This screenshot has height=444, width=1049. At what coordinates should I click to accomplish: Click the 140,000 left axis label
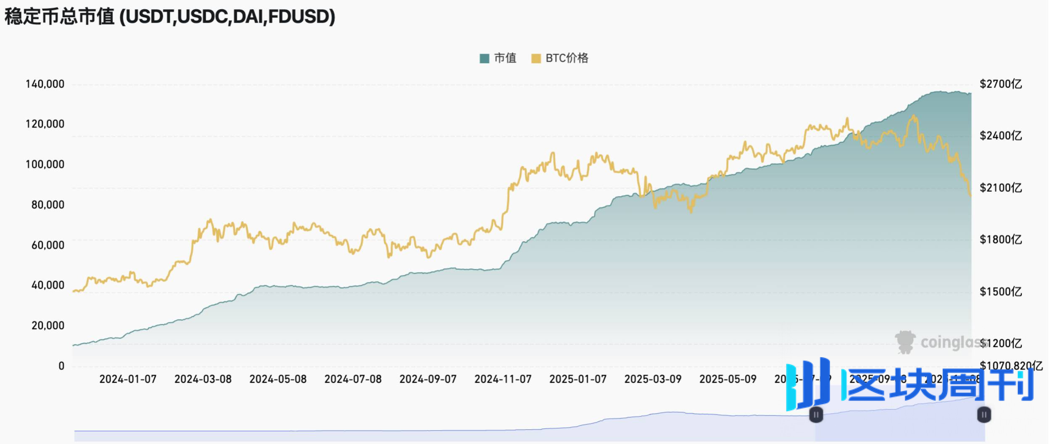(x=45, y=84)
